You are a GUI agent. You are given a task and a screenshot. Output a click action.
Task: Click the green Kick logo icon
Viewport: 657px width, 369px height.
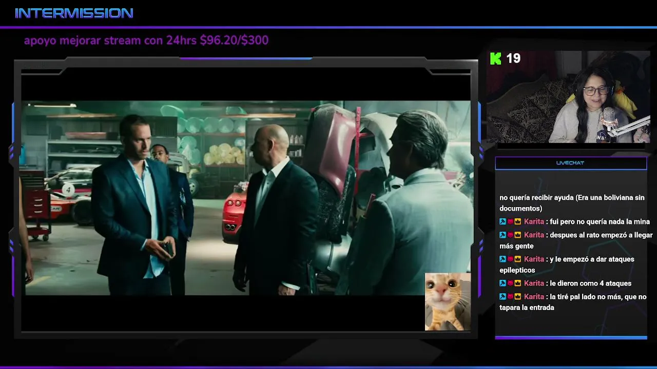click(495, 58)
